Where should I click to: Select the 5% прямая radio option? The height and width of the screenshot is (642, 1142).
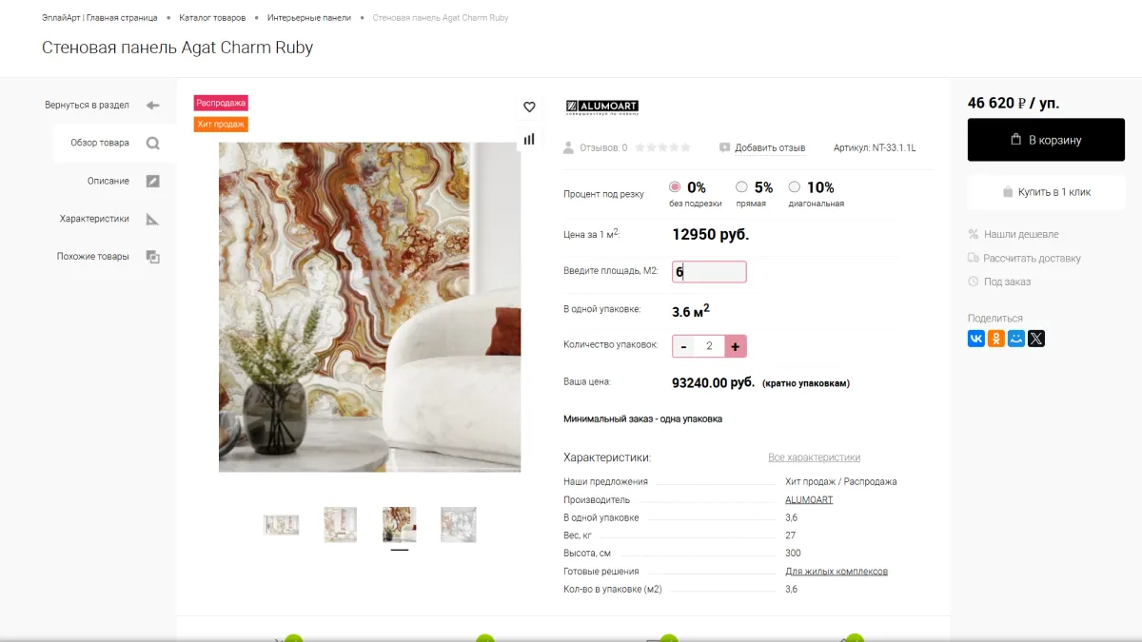[741, 187]
